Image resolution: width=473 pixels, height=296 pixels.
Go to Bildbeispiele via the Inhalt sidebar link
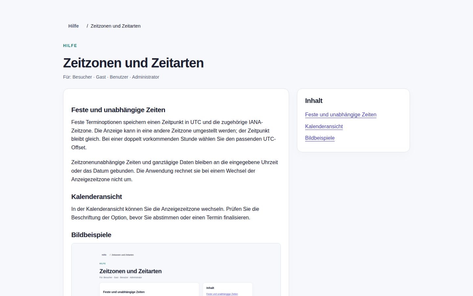click(x=320, y=138)
